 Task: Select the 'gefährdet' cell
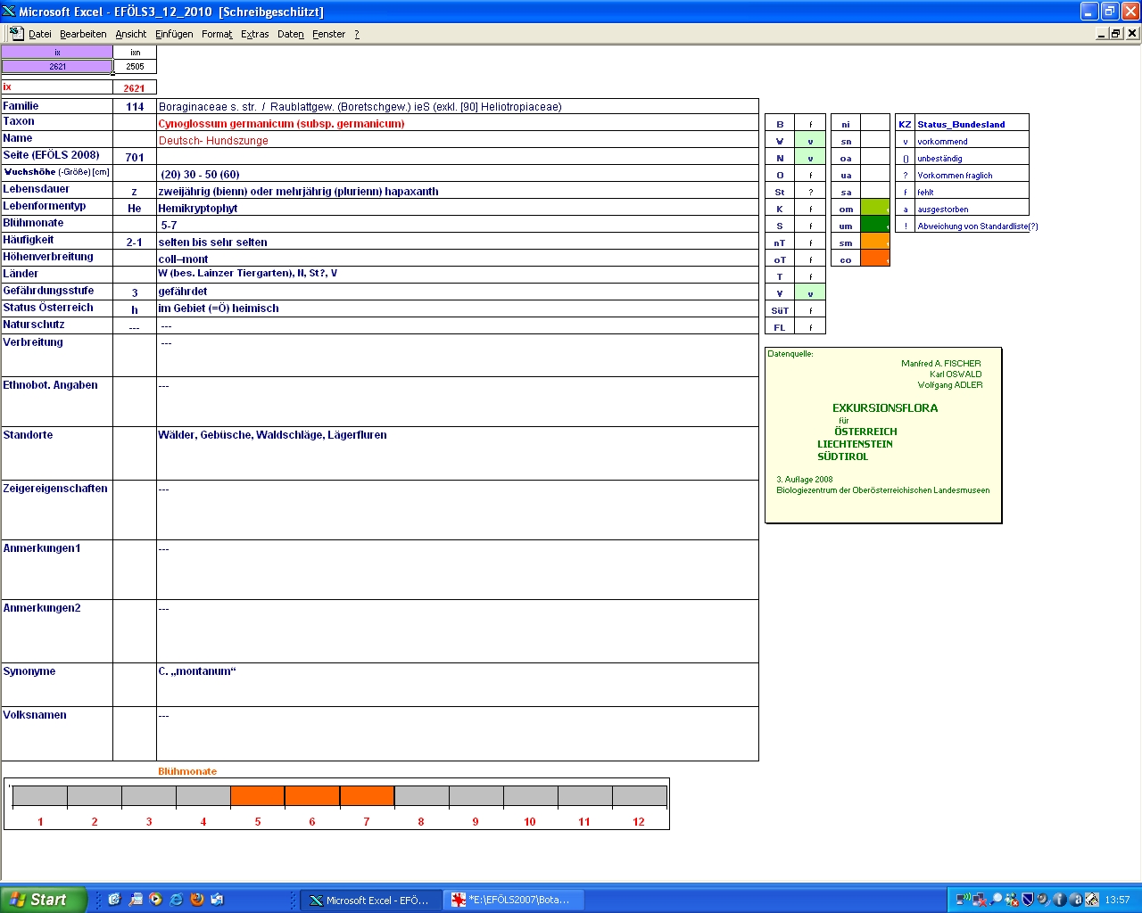click(x=458, y=291)
